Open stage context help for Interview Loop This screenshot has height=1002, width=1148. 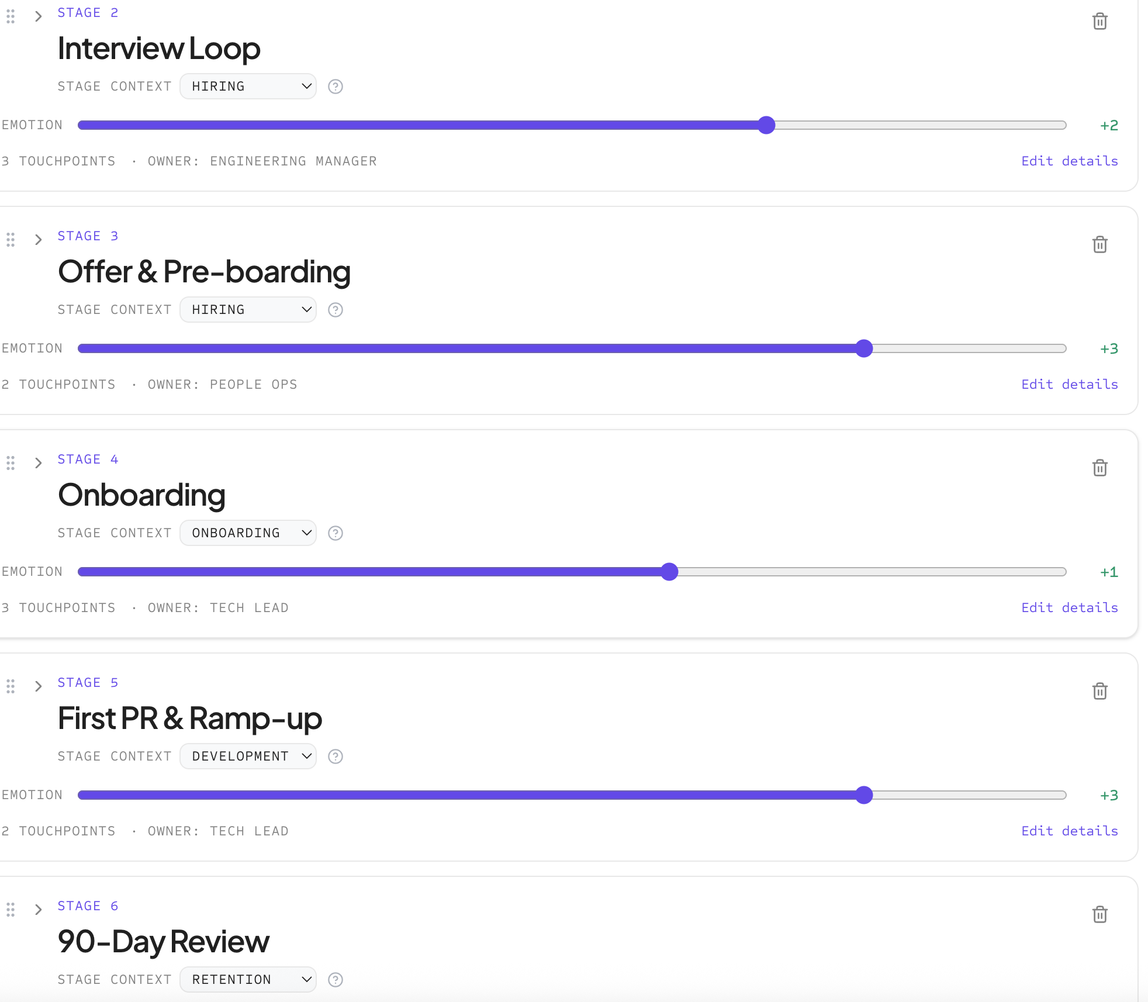336,87
